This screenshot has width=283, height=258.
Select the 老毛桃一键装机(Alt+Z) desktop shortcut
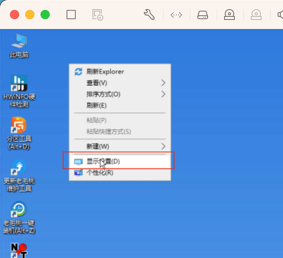(19, 217)
